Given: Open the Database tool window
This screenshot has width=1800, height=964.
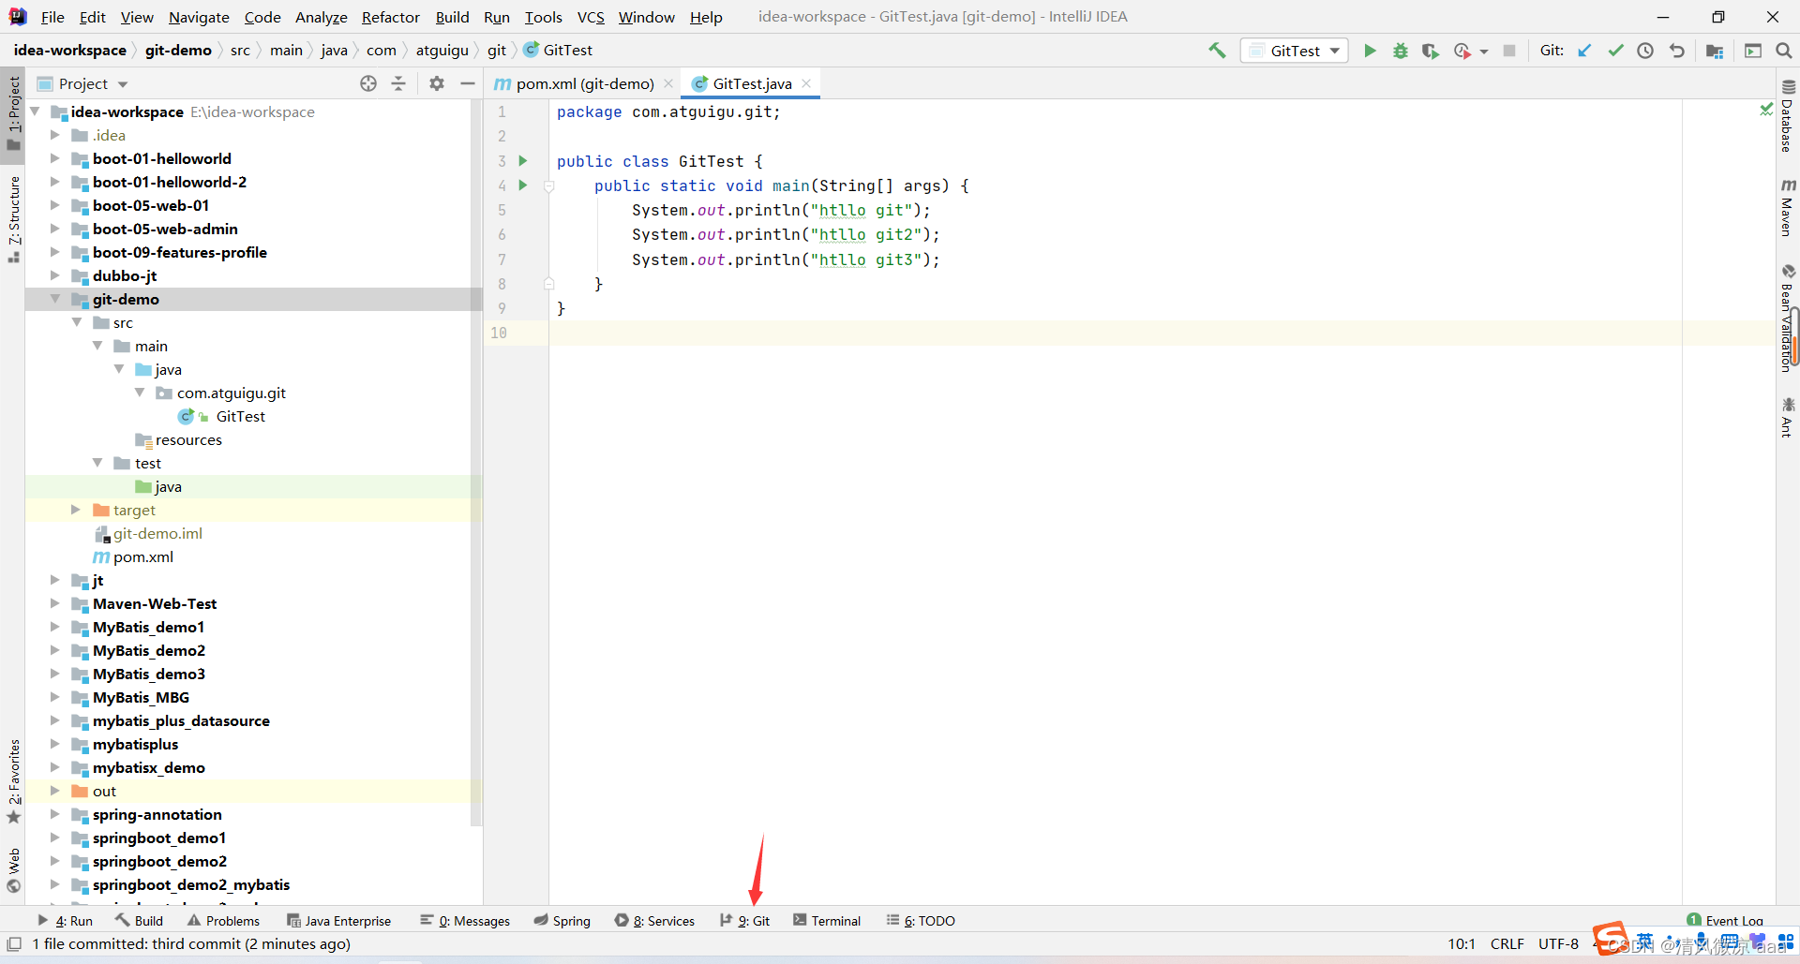Looking at the screenshot, I should tap(1788, 117).
